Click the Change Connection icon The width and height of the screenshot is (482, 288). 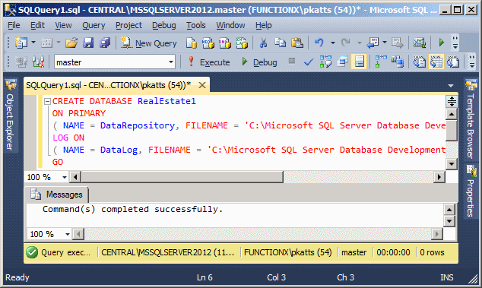pos(39,62)
